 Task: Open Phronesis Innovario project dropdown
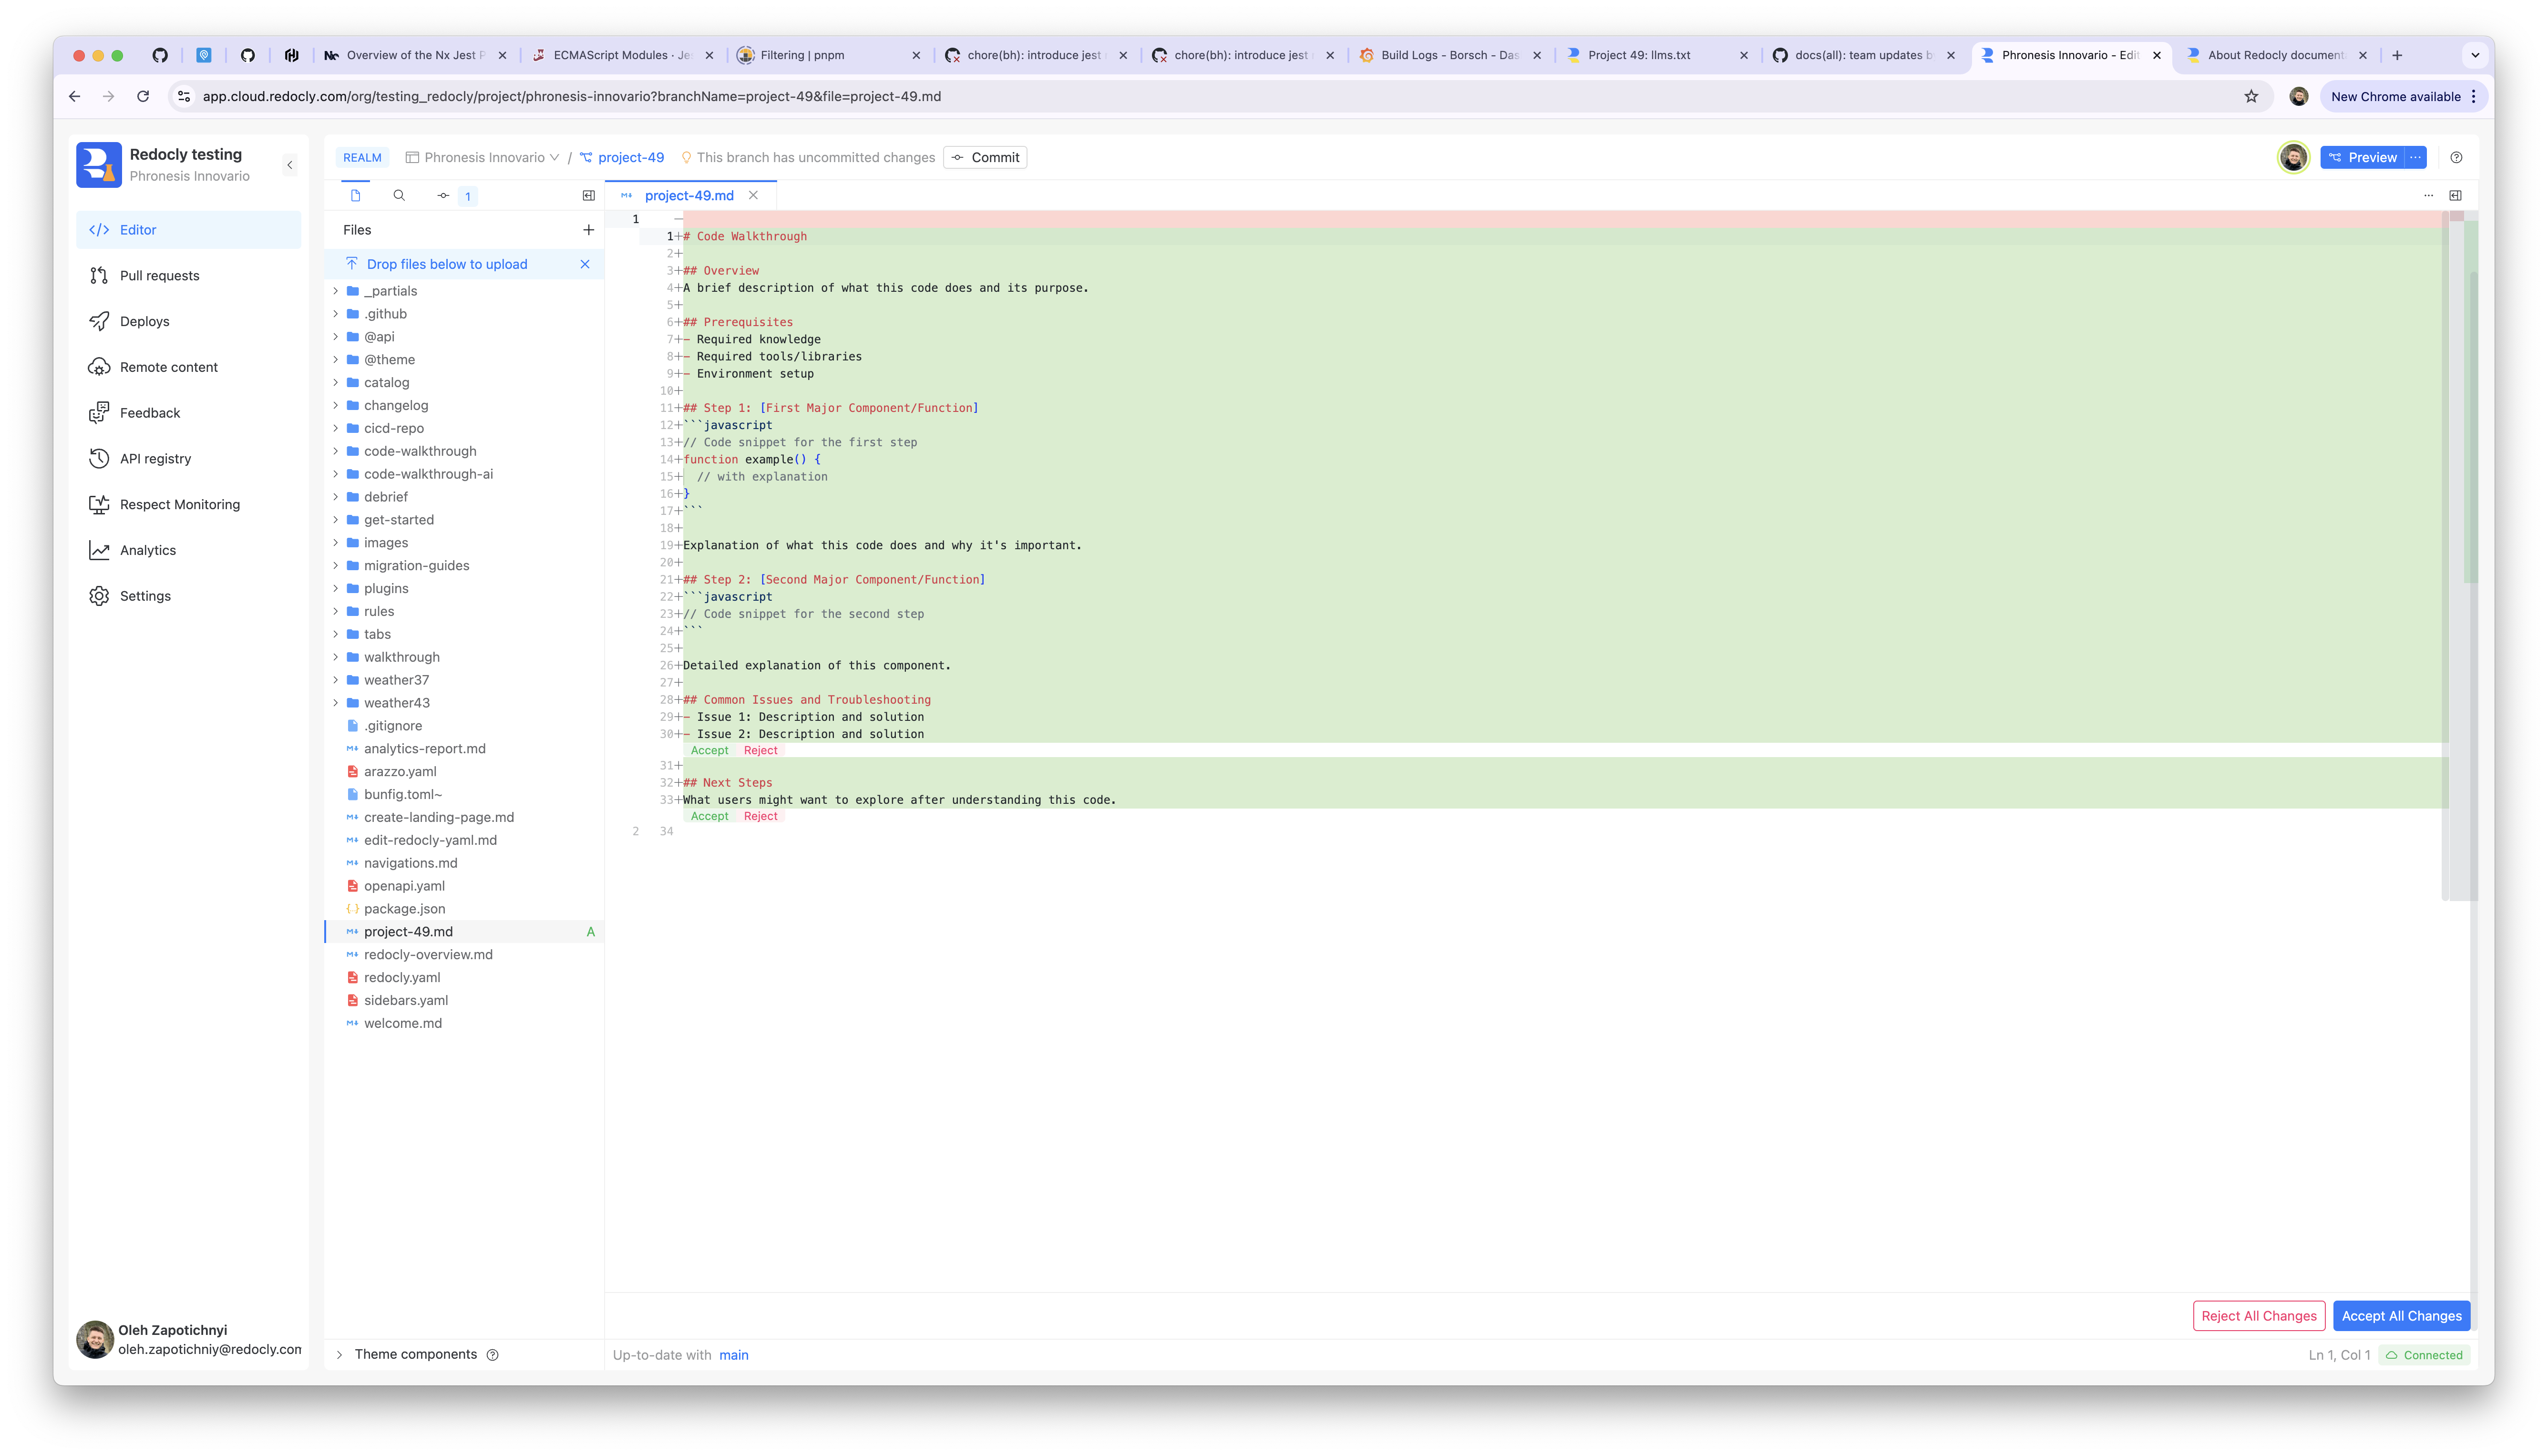point(483,158)
